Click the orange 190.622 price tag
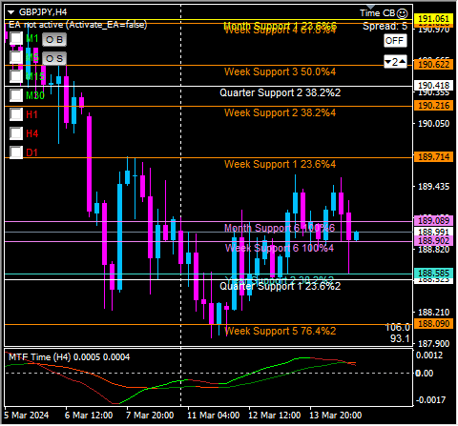Viewport: 458px width, 426px height. coord(433,65)
